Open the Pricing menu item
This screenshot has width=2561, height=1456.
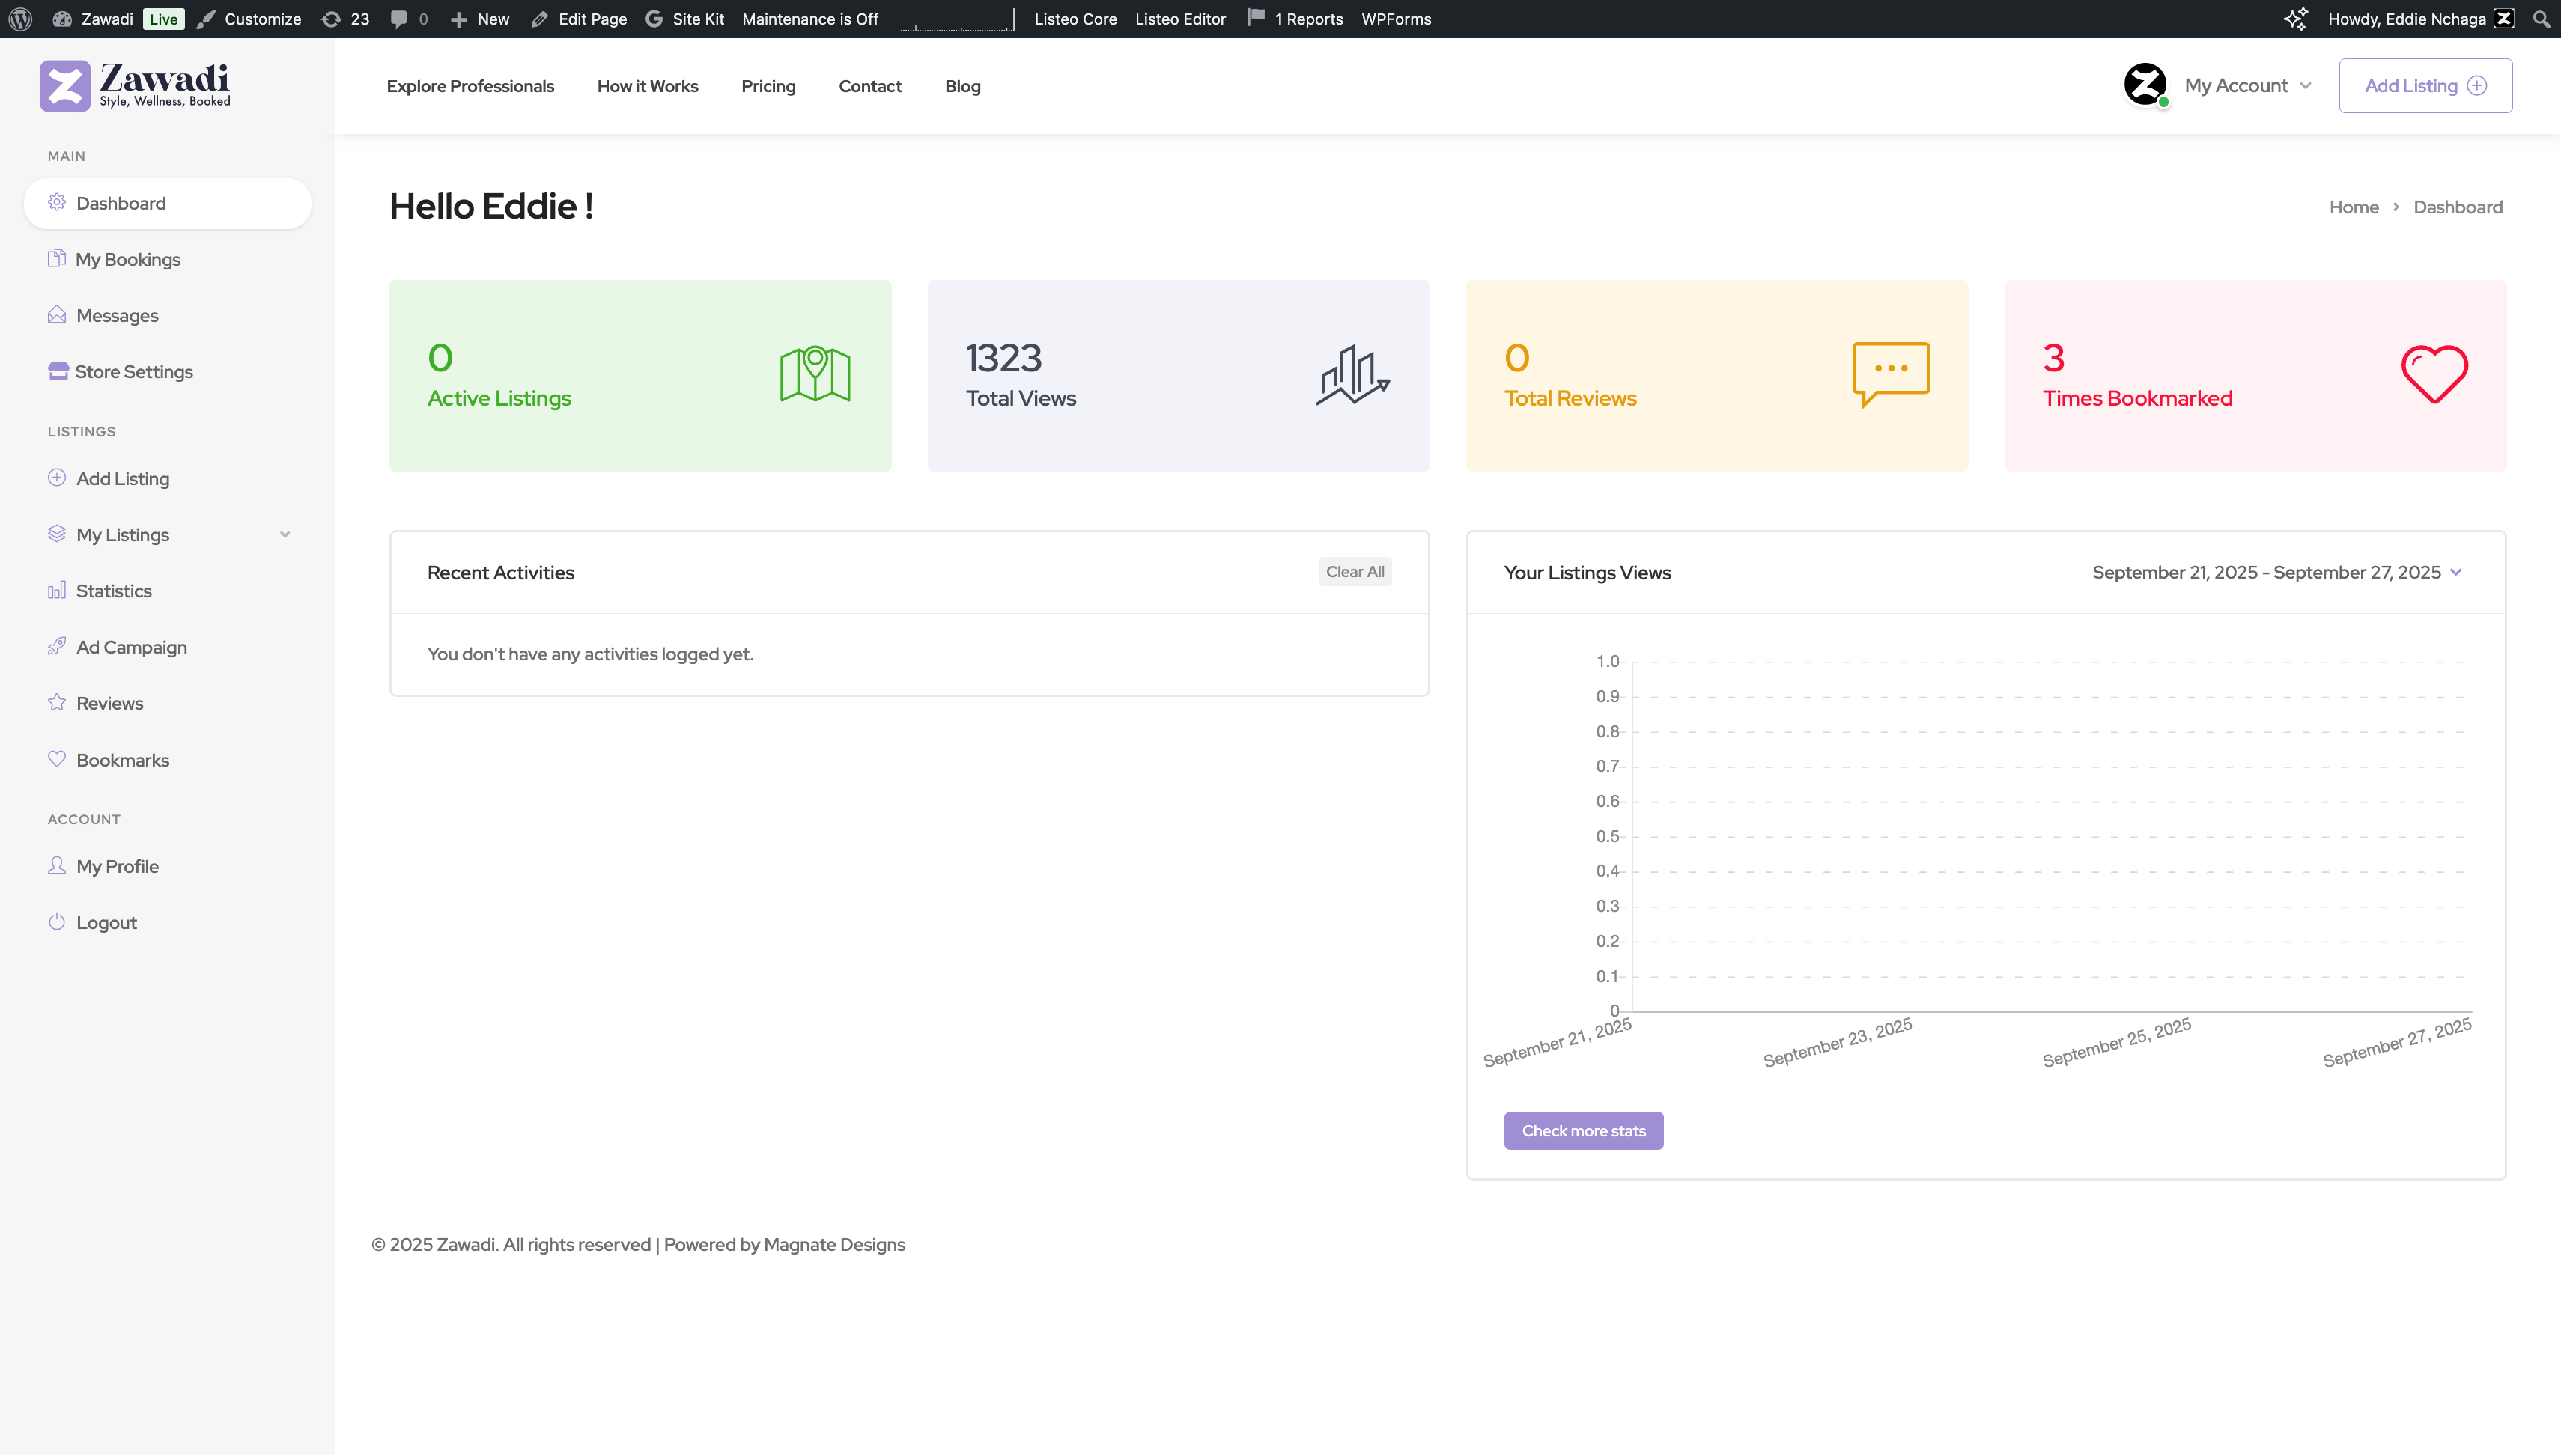tap(768, 86)
